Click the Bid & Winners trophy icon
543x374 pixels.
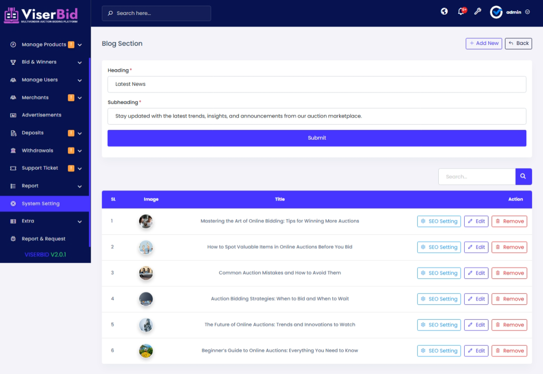coord(13,62)
